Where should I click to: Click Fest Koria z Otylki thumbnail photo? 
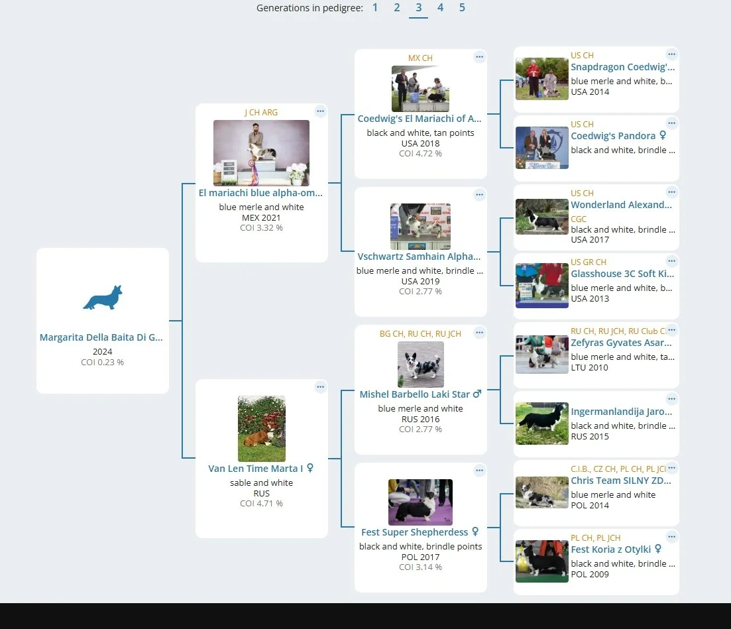[541, 561]
